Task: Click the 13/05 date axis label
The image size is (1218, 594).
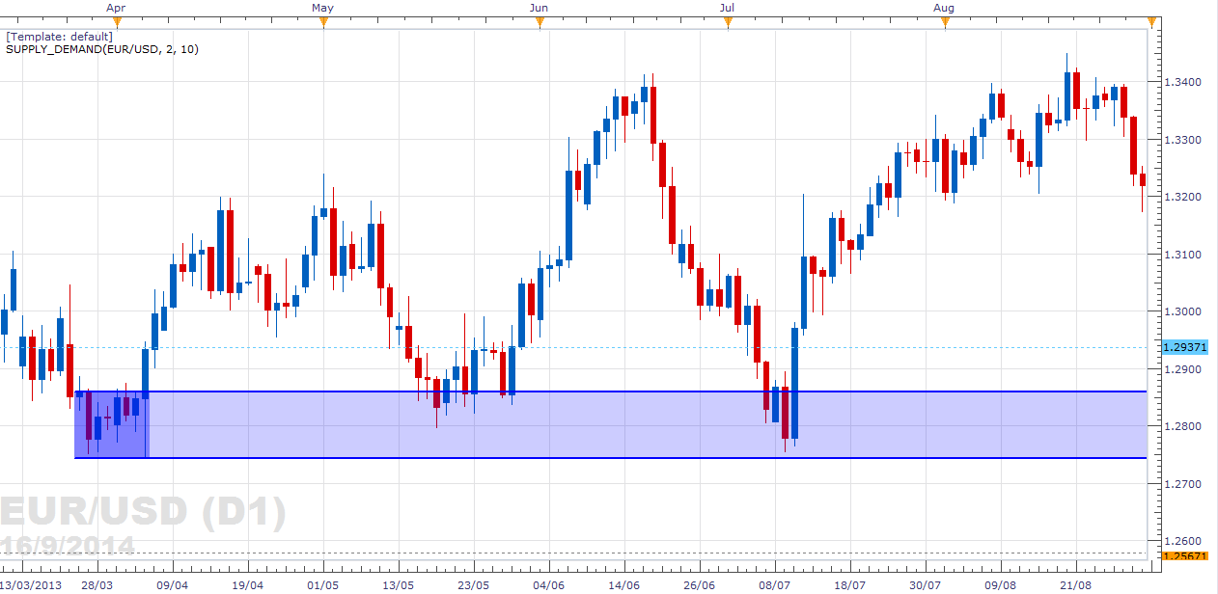Action: click(399, 585)
